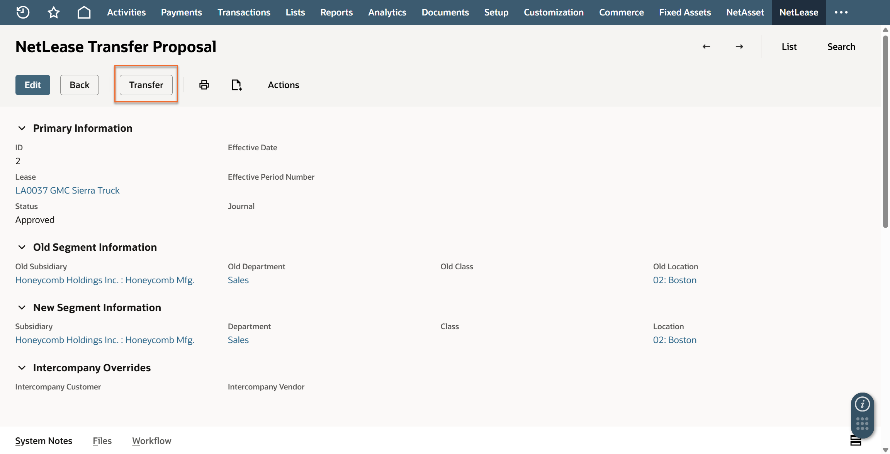
Task: Click the Shortcuts star icon
Action: coord(54,12)
